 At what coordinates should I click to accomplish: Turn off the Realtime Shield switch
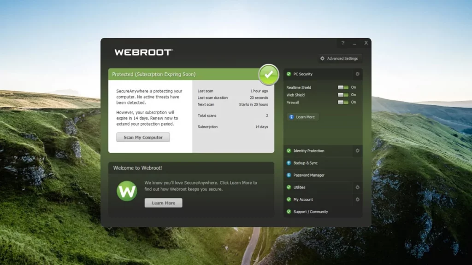coord(343,87)
